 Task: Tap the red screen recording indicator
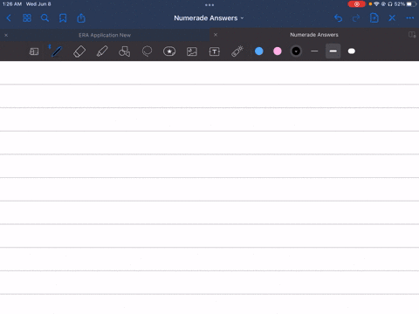[x=357, y=4]
